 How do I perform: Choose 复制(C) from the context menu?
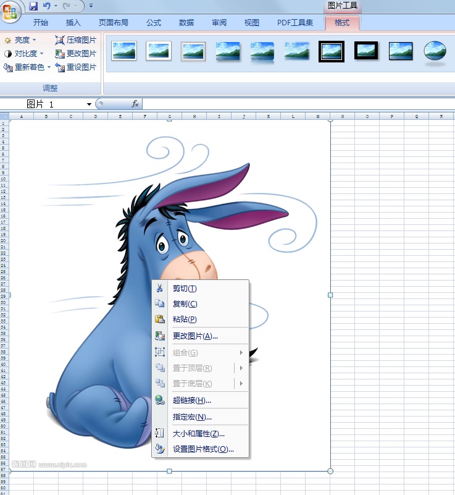click(201, 303)
